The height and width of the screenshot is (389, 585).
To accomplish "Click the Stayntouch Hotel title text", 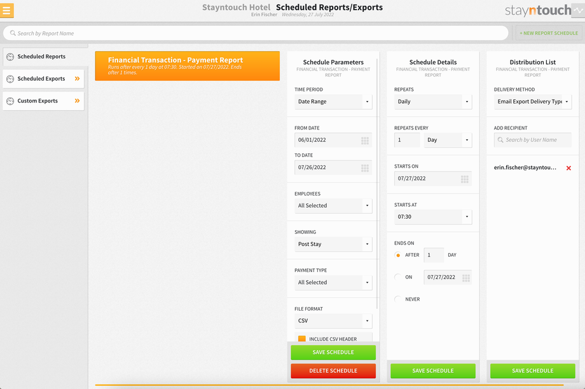I will point(236,7).
